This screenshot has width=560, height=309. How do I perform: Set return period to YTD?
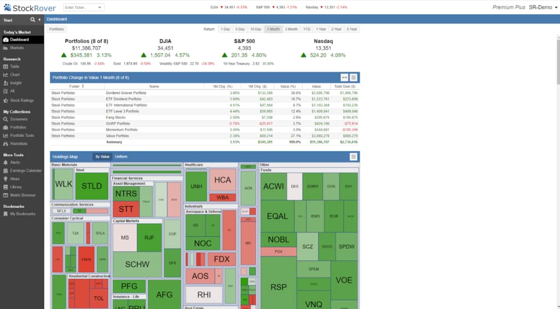[x=307, y=30]
